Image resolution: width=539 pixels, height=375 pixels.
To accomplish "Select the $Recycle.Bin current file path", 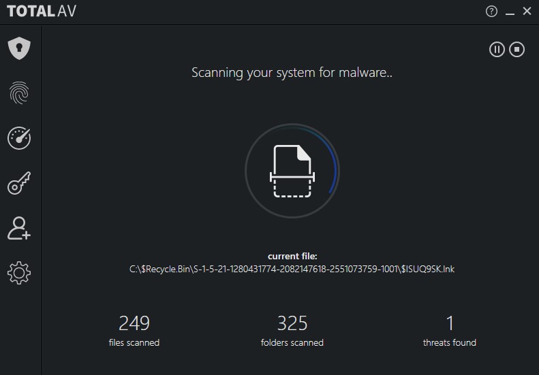I will click(x=292, y=269).
